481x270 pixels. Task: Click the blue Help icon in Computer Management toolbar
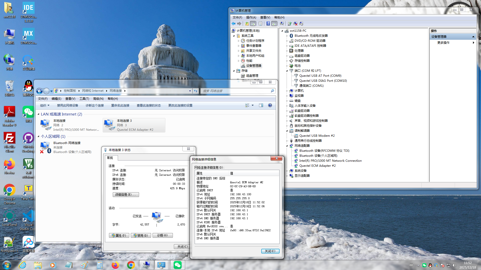[x=268, y=23]
